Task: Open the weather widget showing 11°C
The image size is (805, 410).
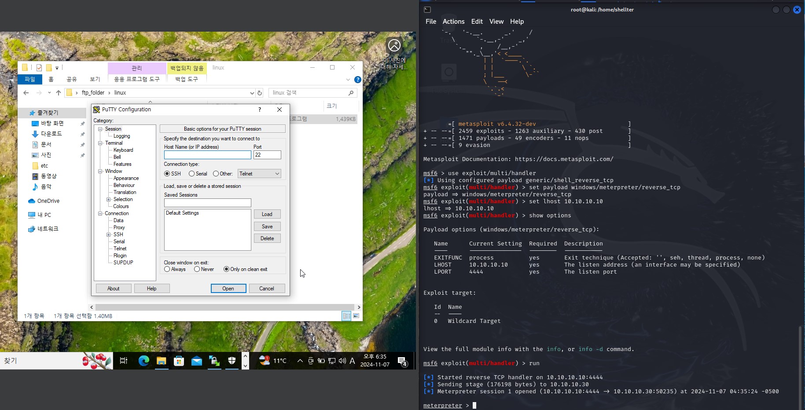Action: [x=273, y=361]
